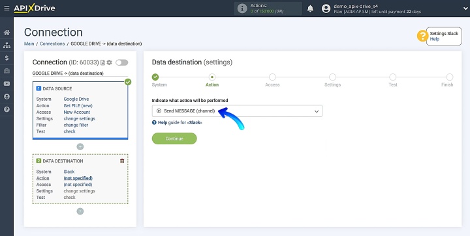Viewport: 470px width, 236px height.
Task: Click the Actions counter text
Action: [267, 8]
